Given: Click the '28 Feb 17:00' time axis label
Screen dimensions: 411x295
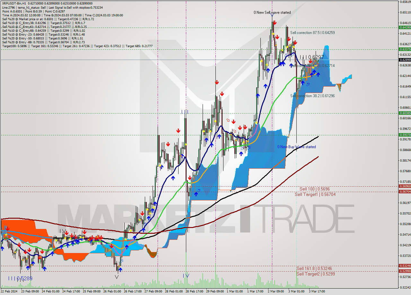Looking at the screenshot, I should tap(195, 292).
